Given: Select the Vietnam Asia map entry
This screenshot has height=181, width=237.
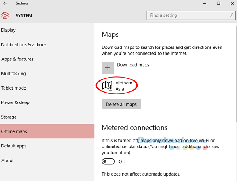Looking at the screenshot, I should 124,86.
